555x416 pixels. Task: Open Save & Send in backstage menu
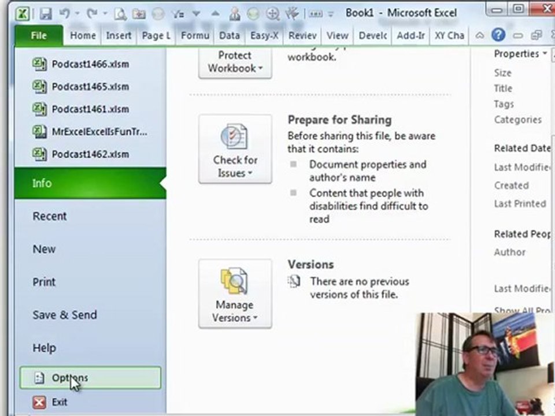click(90, 315)
